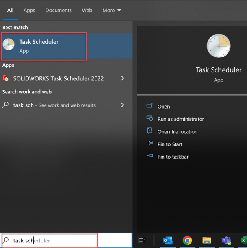Launch Google Chrome from the taskbar
Screen dimensions: 247x248
[188, 241]
